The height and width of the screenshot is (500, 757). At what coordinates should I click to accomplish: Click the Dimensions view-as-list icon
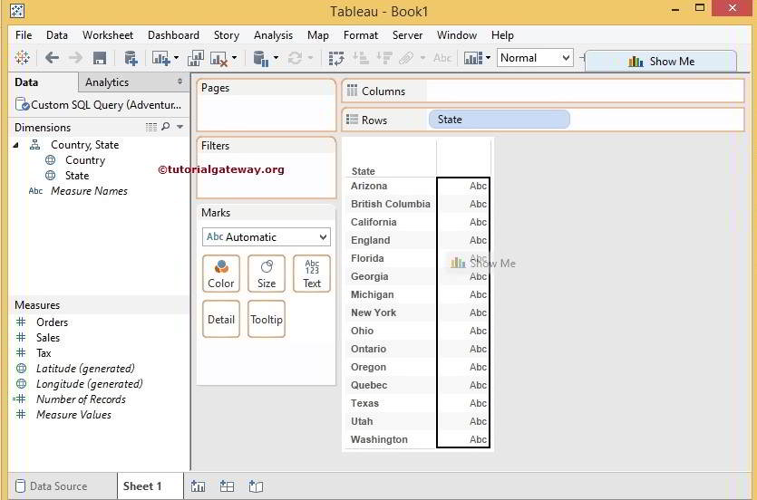(x=151, y=127)
